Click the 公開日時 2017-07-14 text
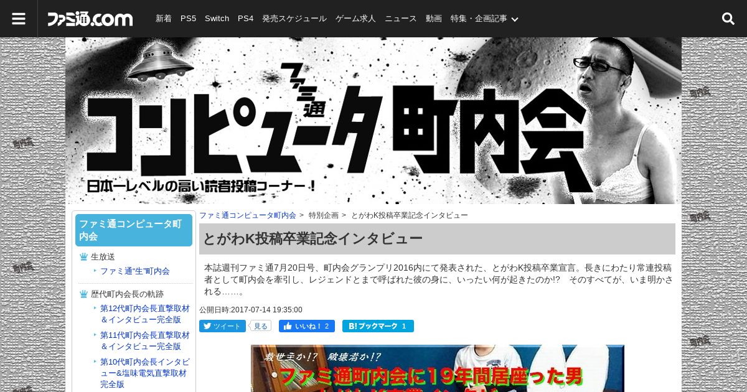 tap(251, 310)
